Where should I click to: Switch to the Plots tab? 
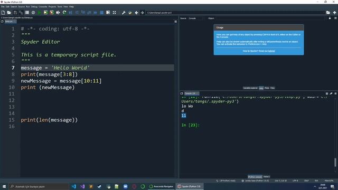pos(267,88)
